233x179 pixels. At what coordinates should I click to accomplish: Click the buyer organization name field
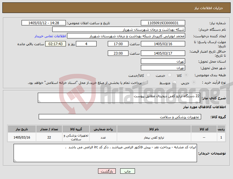(119, 30)
